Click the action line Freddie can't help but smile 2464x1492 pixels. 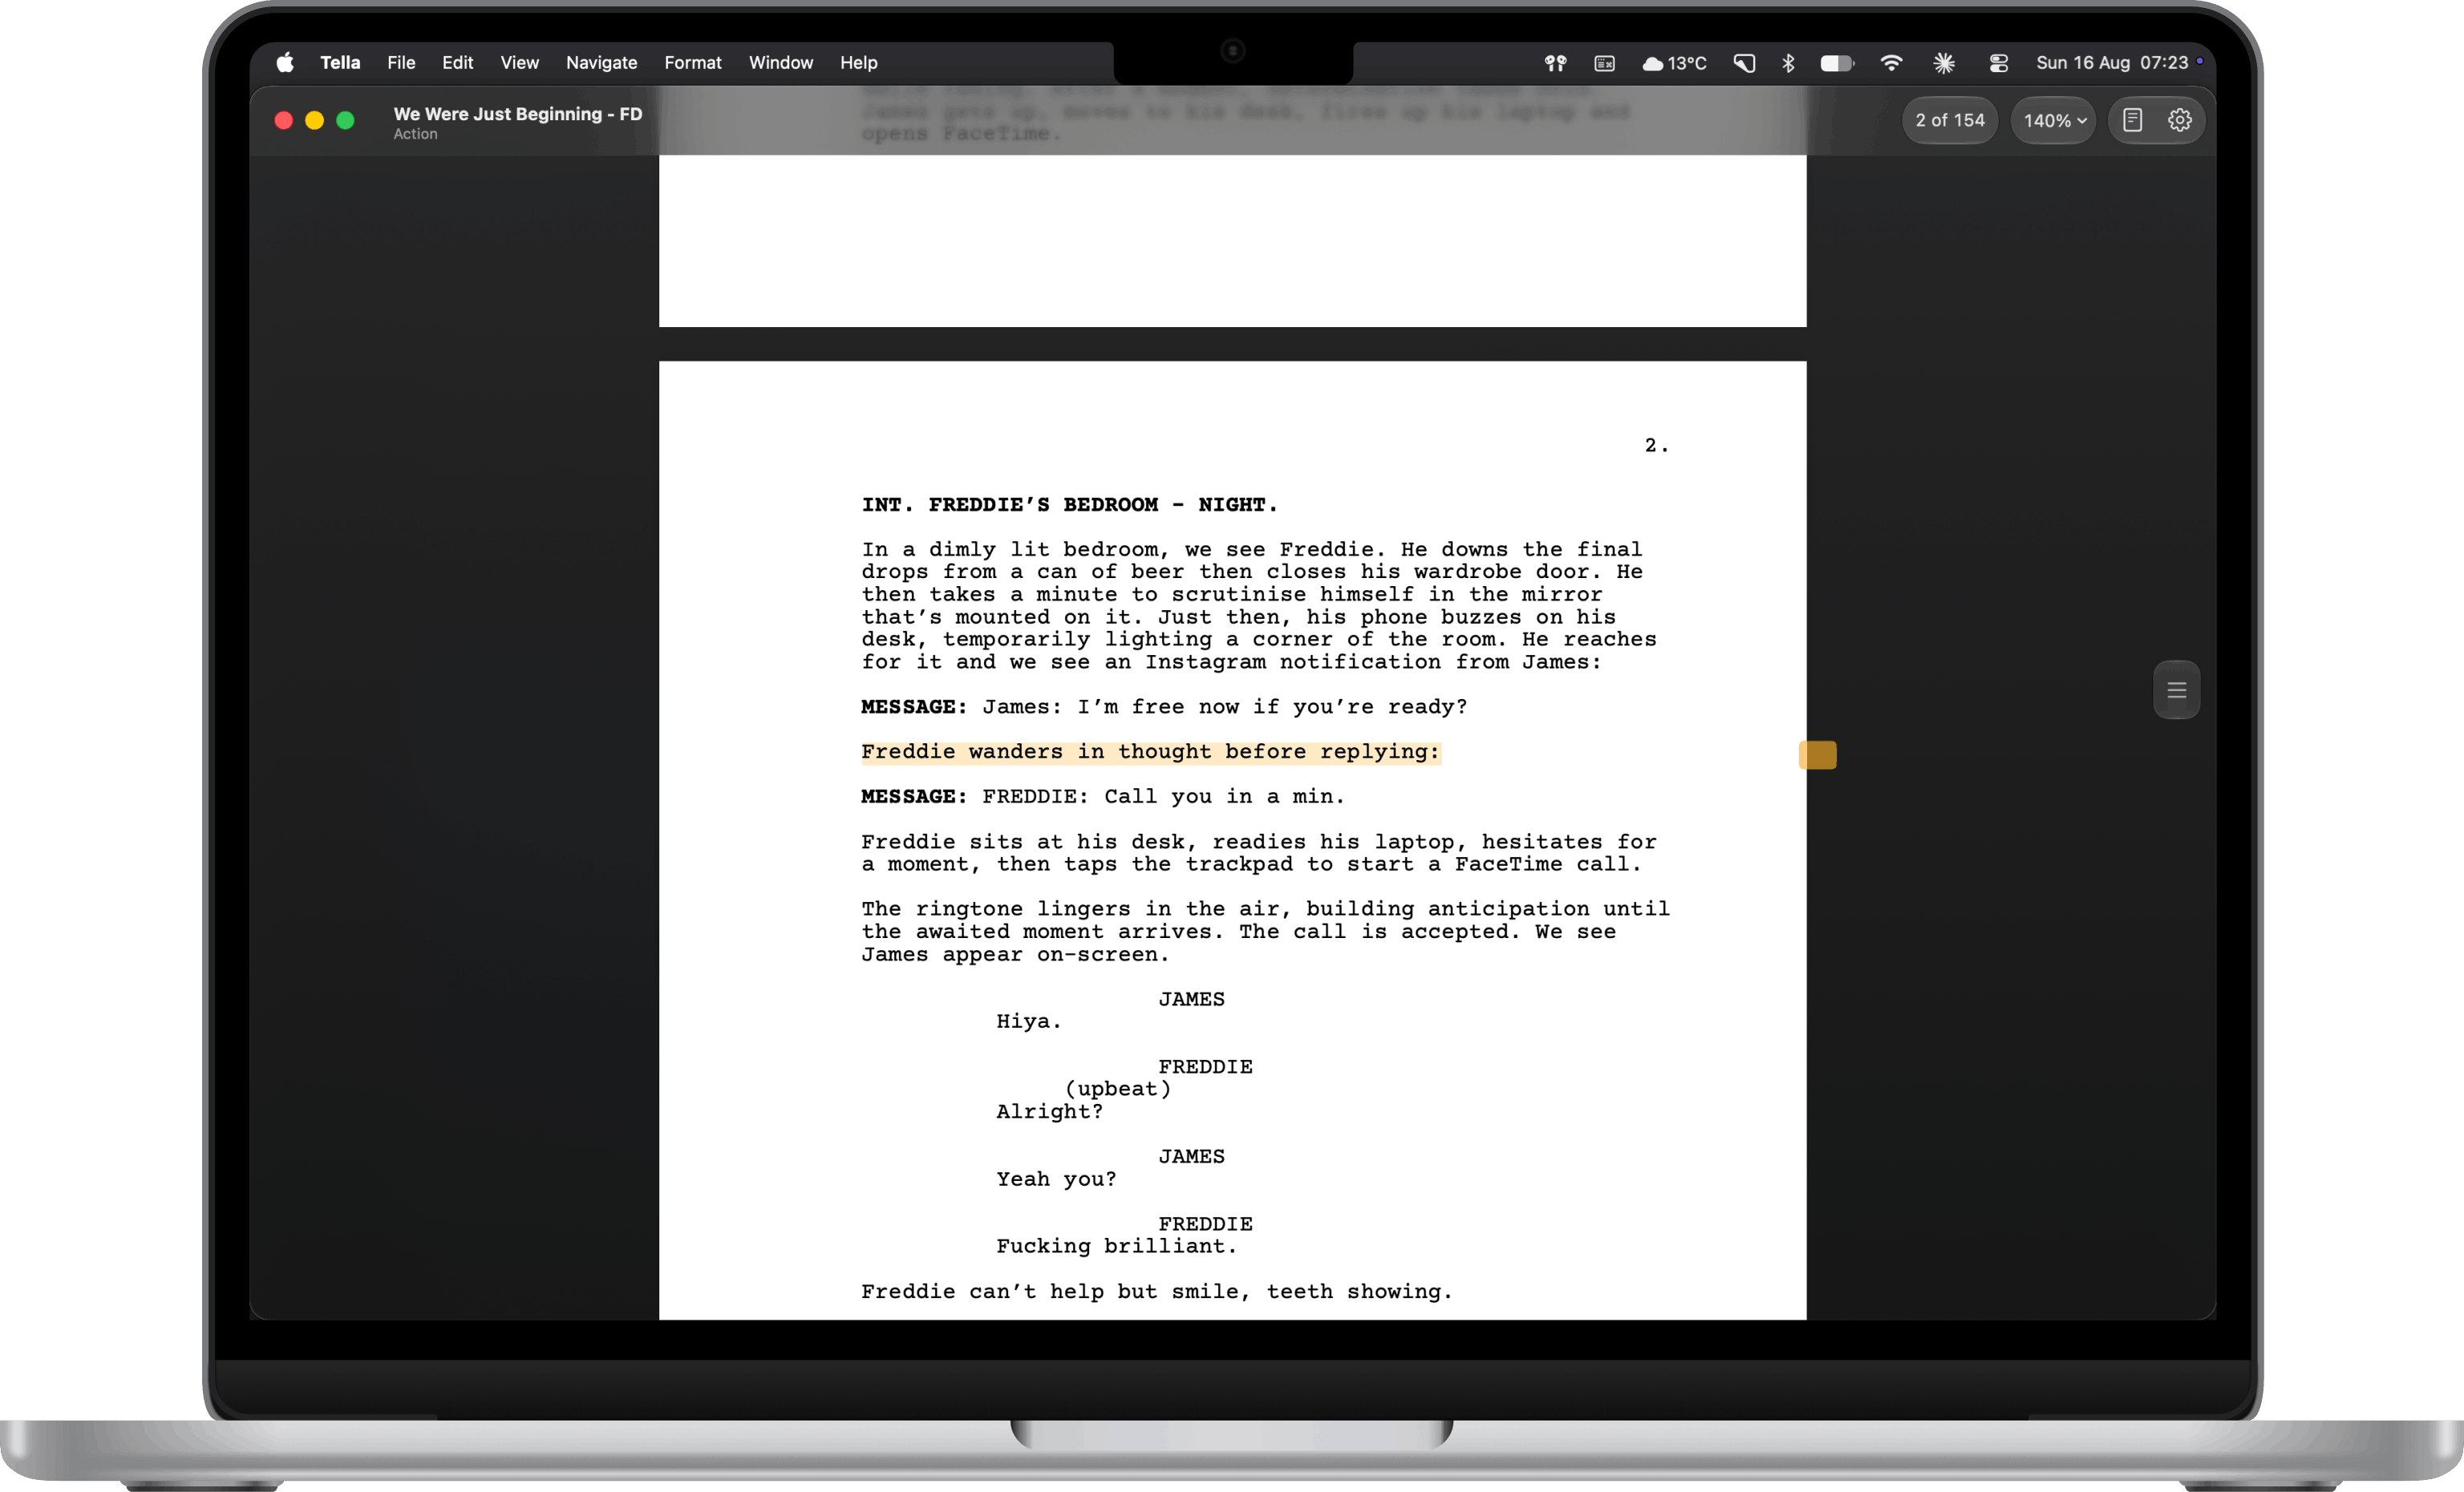tap(1156, 1291)
